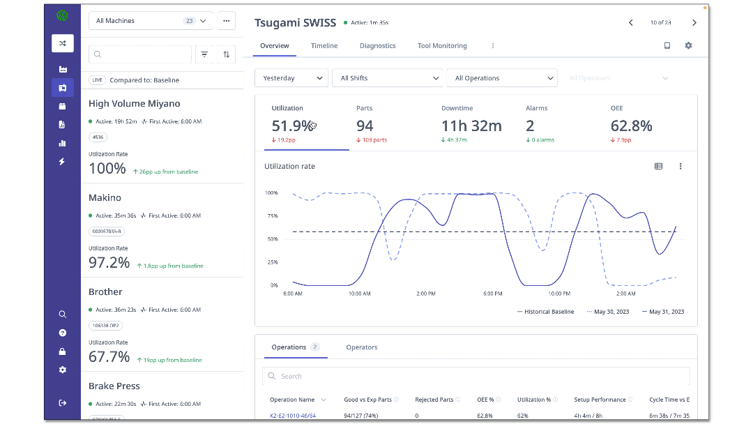Open the calendar icon in the sidebar
Viewport: 753px width, 424px height.
pyautogui.click(x=63, y=106)
